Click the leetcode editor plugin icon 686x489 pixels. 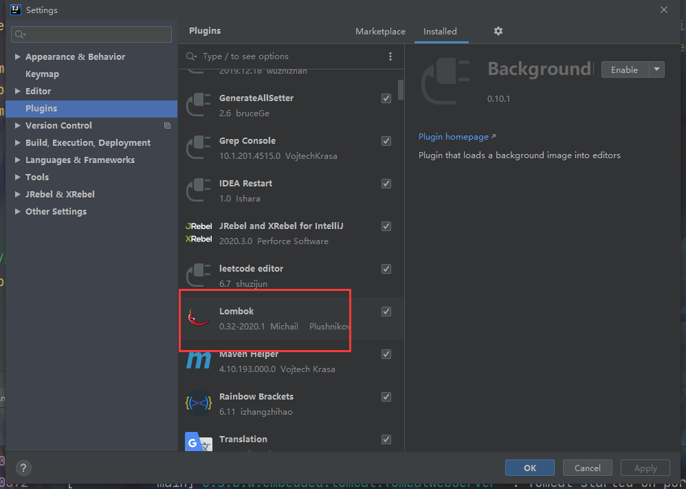[x=199, y=276]
